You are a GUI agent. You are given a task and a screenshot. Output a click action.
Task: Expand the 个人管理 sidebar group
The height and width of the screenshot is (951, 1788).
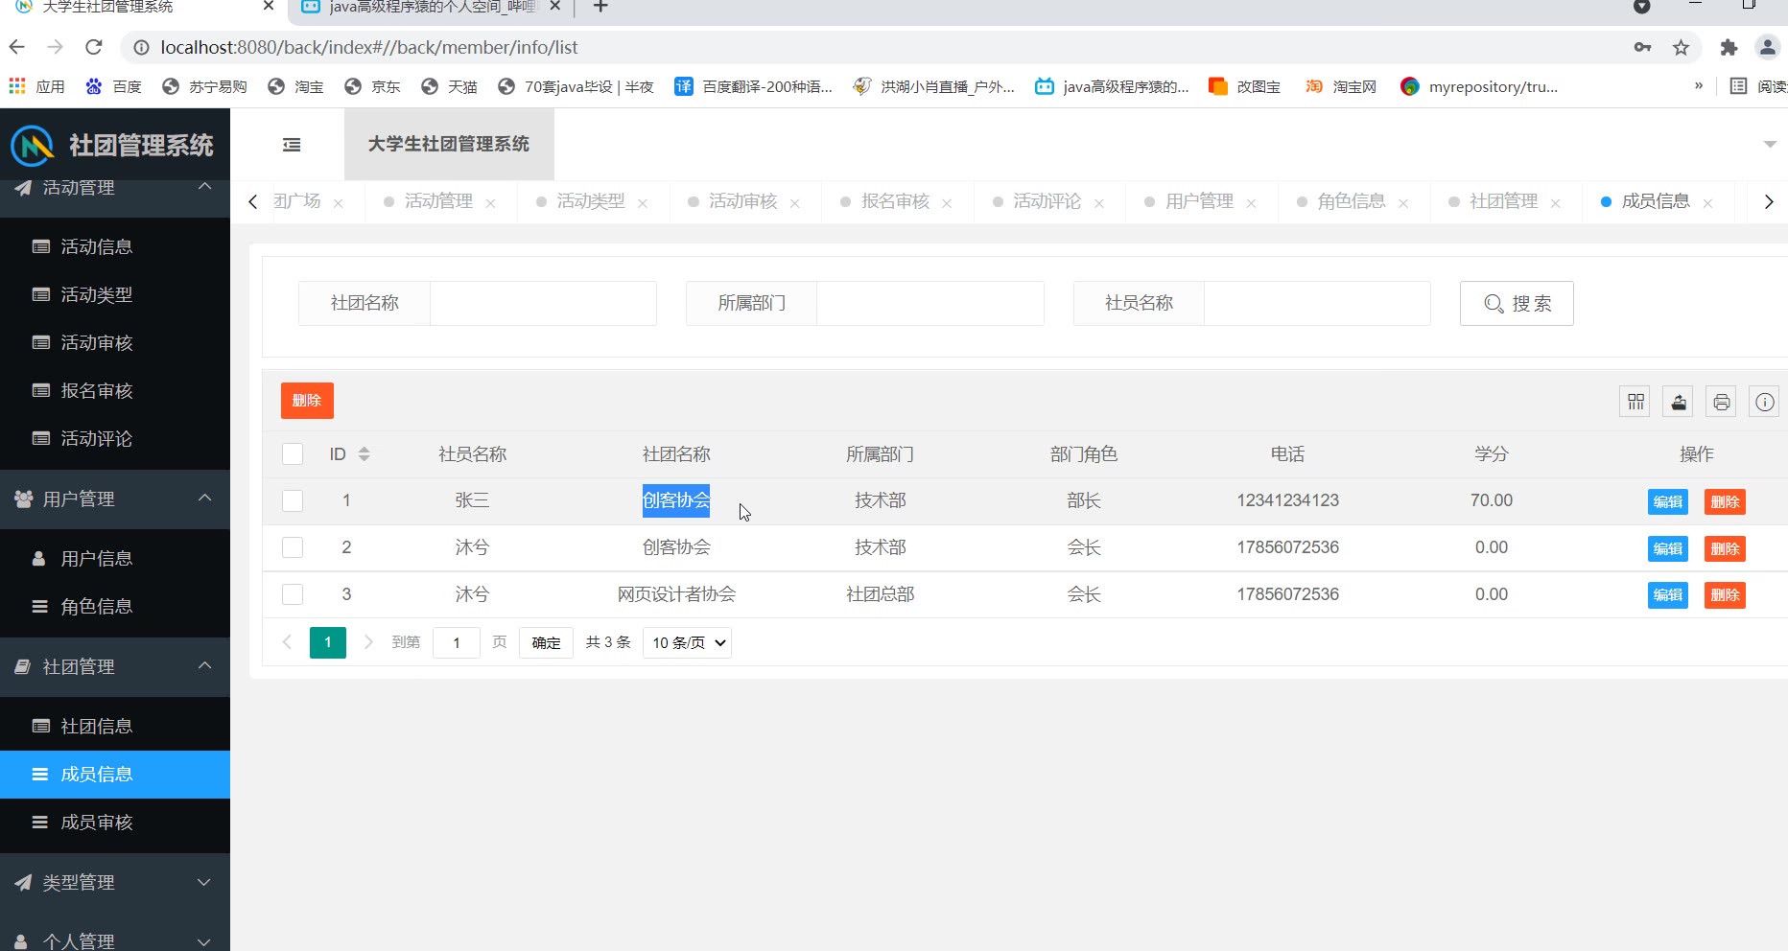pos(115,937)
